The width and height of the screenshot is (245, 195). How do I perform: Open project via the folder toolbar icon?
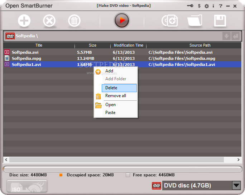195,20
